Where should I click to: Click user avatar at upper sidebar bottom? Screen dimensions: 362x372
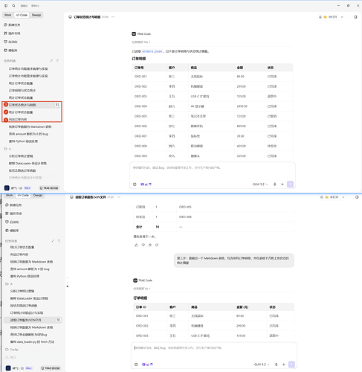coord(7,188)
